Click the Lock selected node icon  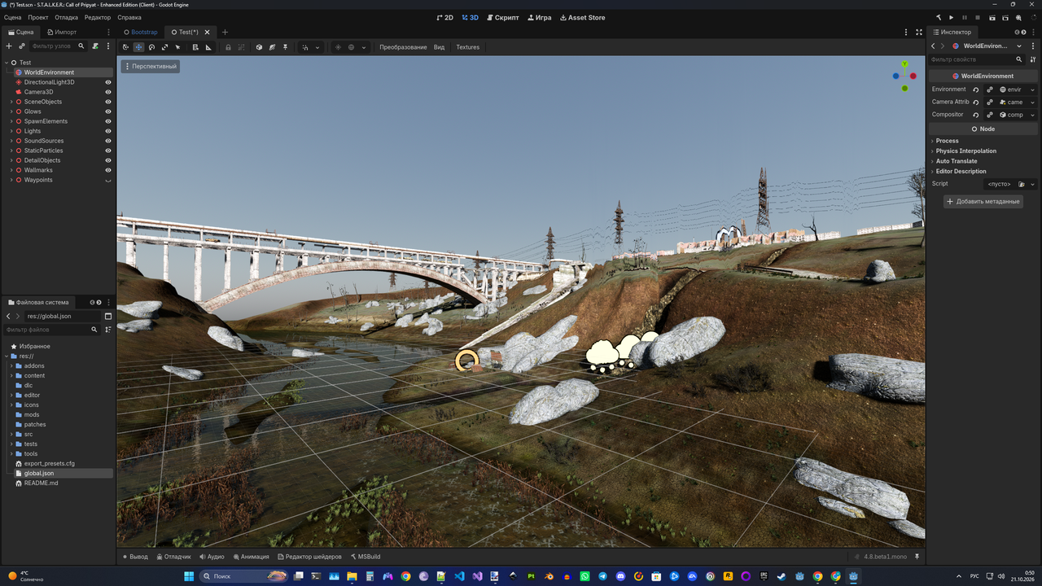228,47
